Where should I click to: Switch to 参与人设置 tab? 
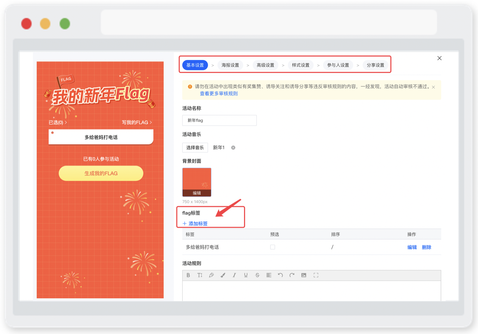[338, 65]
